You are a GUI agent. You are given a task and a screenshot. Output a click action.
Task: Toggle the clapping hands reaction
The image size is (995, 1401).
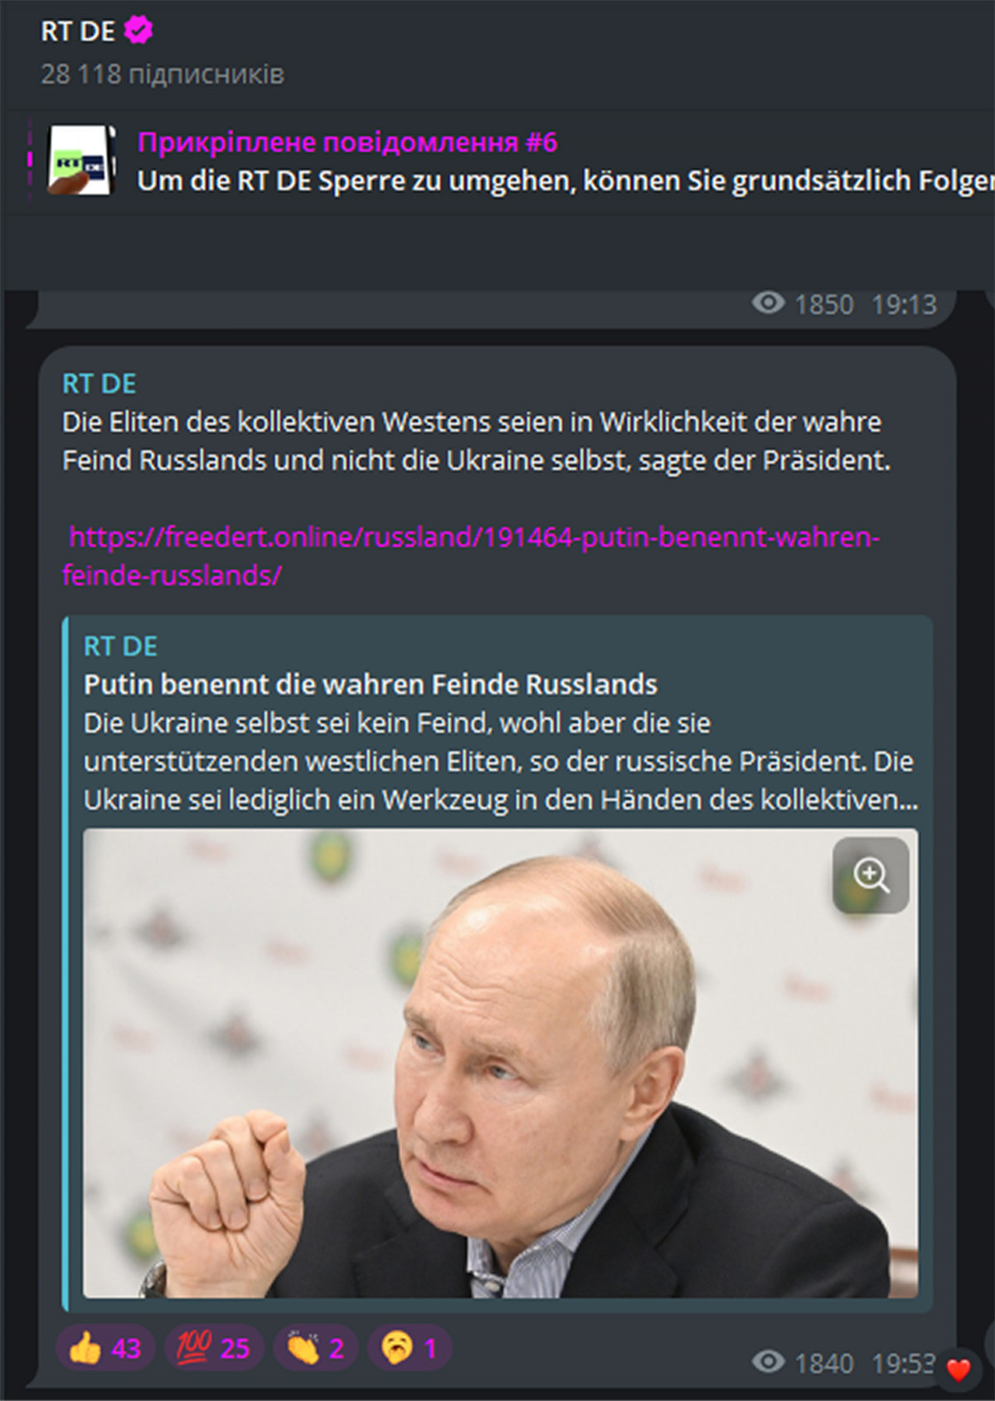(x=315, y=1348)
